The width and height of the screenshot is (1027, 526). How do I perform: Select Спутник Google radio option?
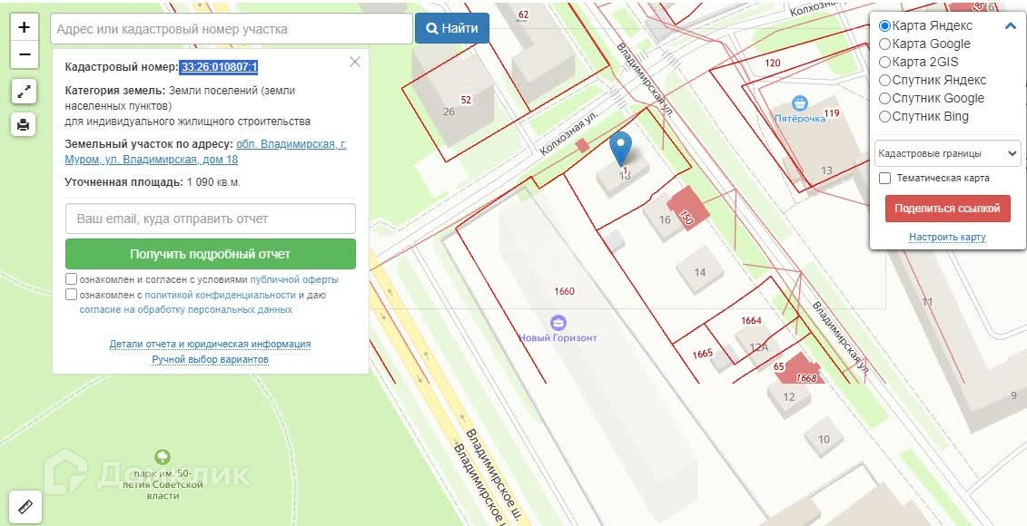coord(884,99)
